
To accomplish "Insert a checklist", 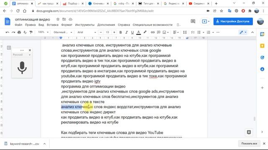I will [193, 32].
